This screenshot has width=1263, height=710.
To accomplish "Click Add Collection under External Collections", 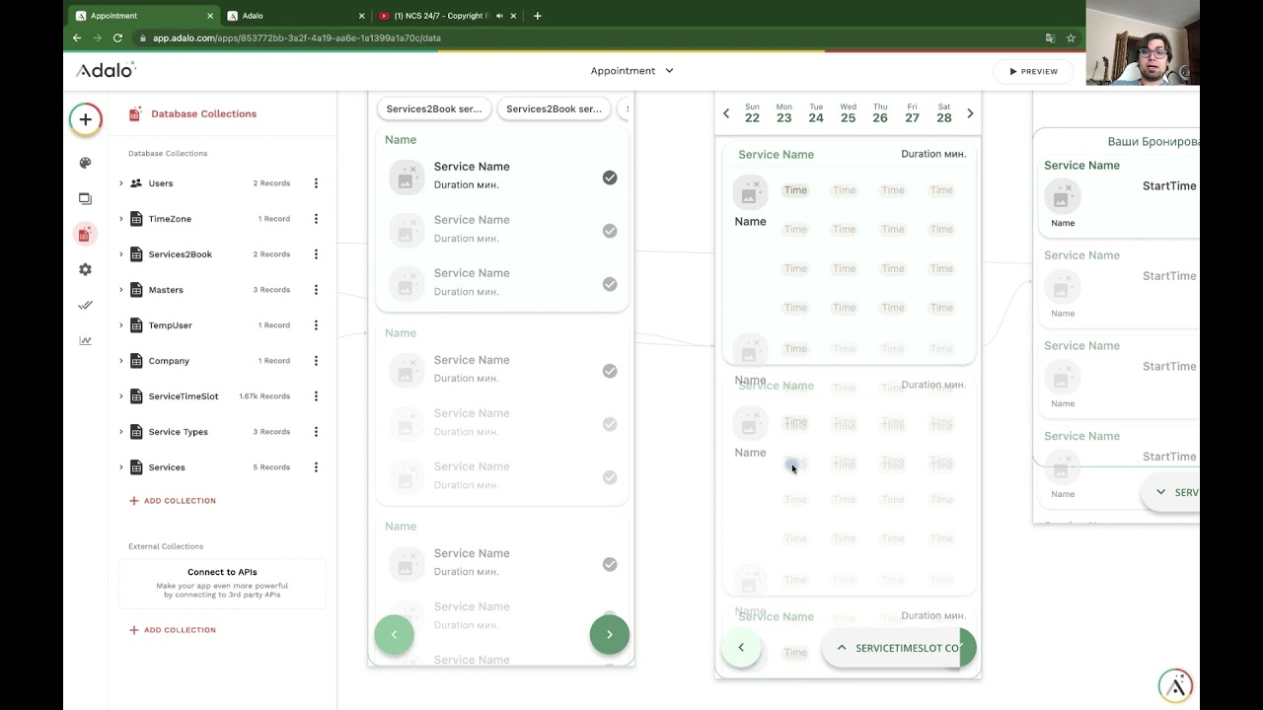I will coord(173,630).
